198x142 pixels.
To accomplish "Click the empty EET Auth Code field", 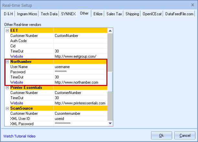I will [81, 41].
